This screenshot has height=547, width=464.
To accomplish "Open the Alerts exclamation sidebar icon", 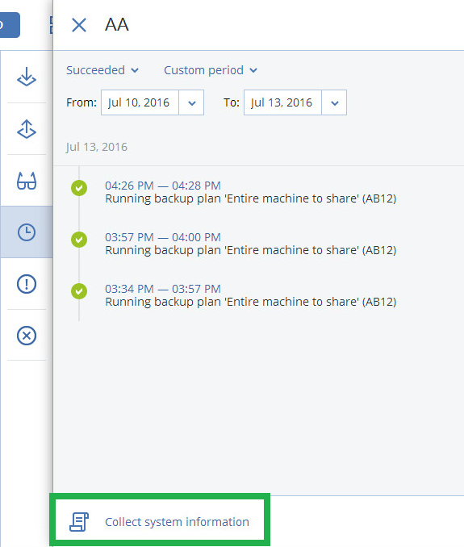I will [27, 284].
